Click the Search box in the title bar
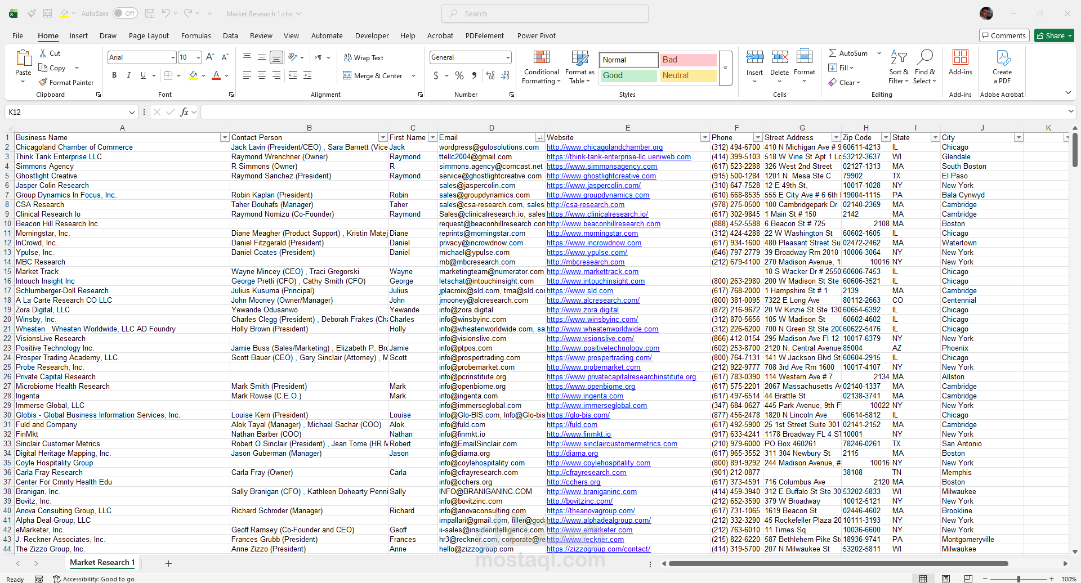 [x=545, y=14]
